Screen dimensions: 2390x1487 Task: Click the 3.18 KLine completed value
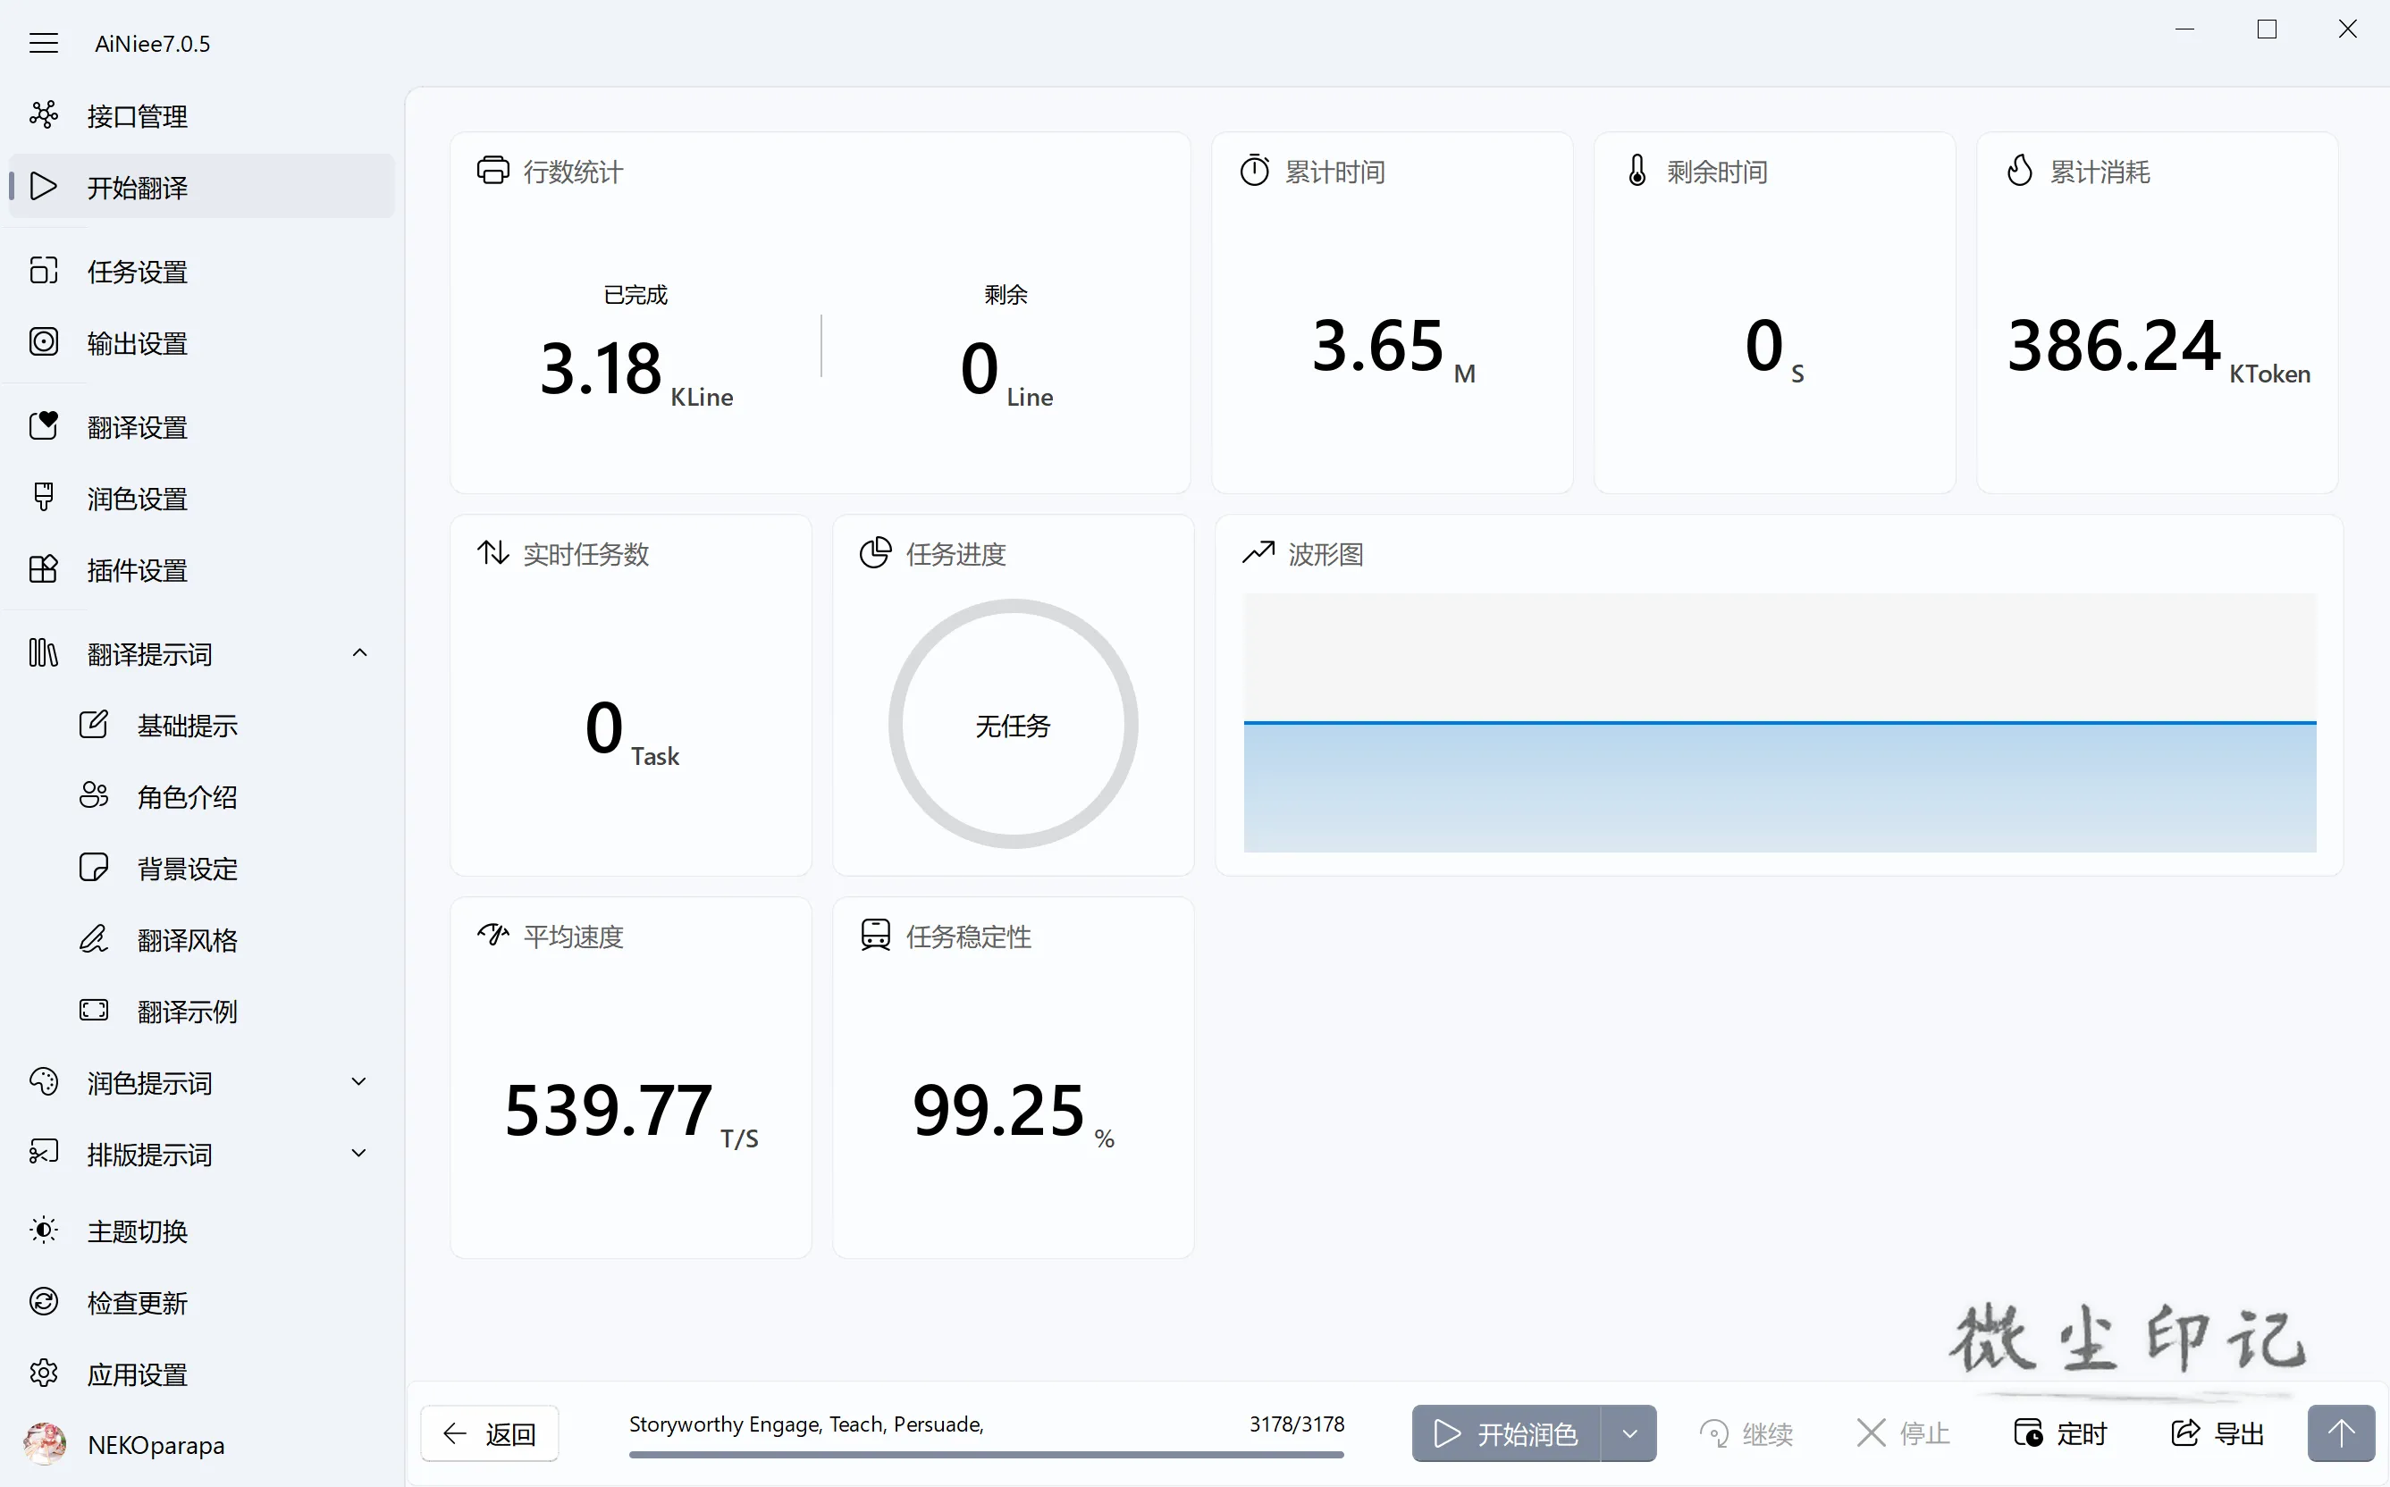pyautogui.click(x=636, y=370)
